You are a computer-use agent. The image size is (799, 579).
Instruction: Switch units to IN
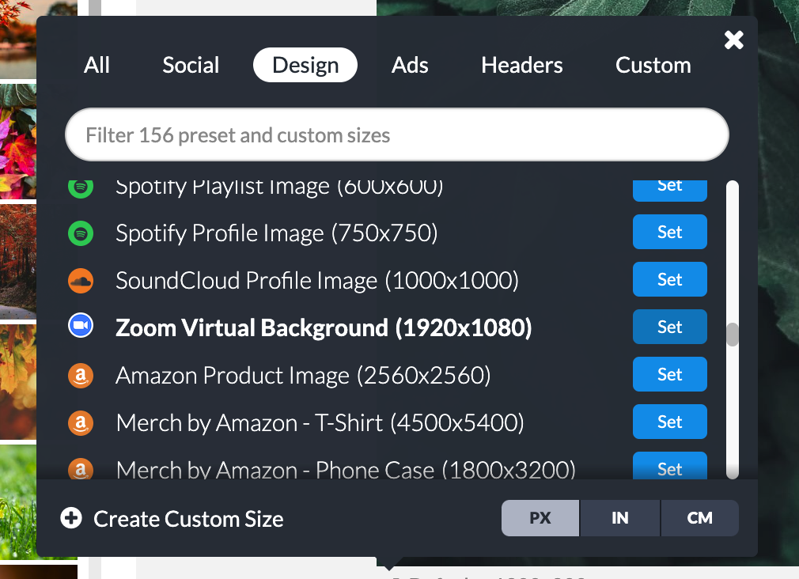point(620,518)
